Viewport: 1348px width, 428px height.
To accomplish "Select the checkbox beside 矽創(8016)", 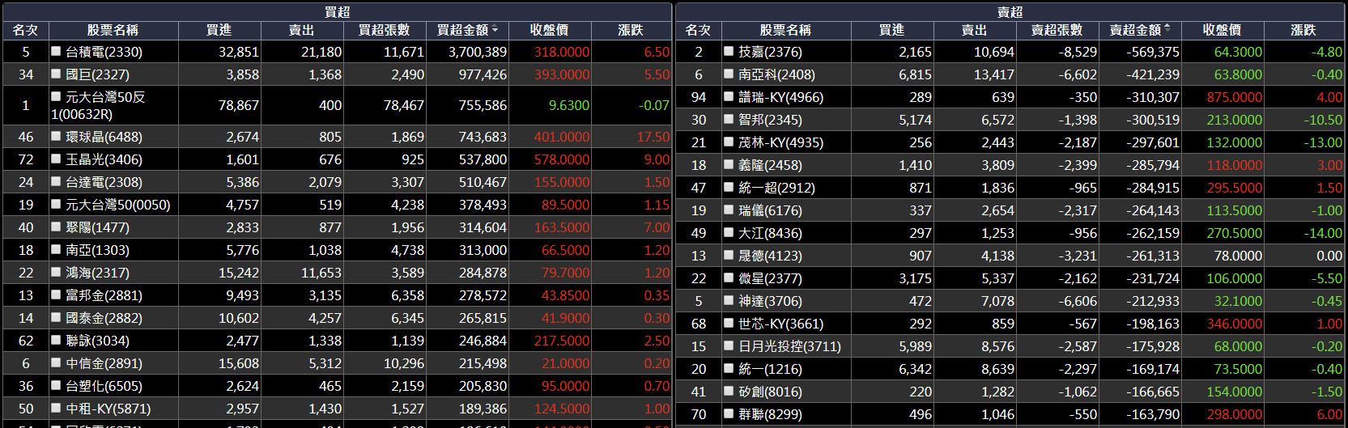I will (x=729, y=391).
